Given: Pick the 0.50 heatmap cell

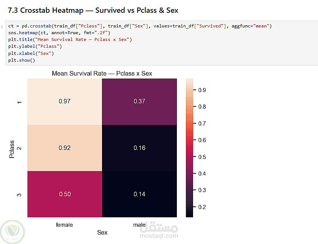Looking at the screenshot, I should [65, 194].
